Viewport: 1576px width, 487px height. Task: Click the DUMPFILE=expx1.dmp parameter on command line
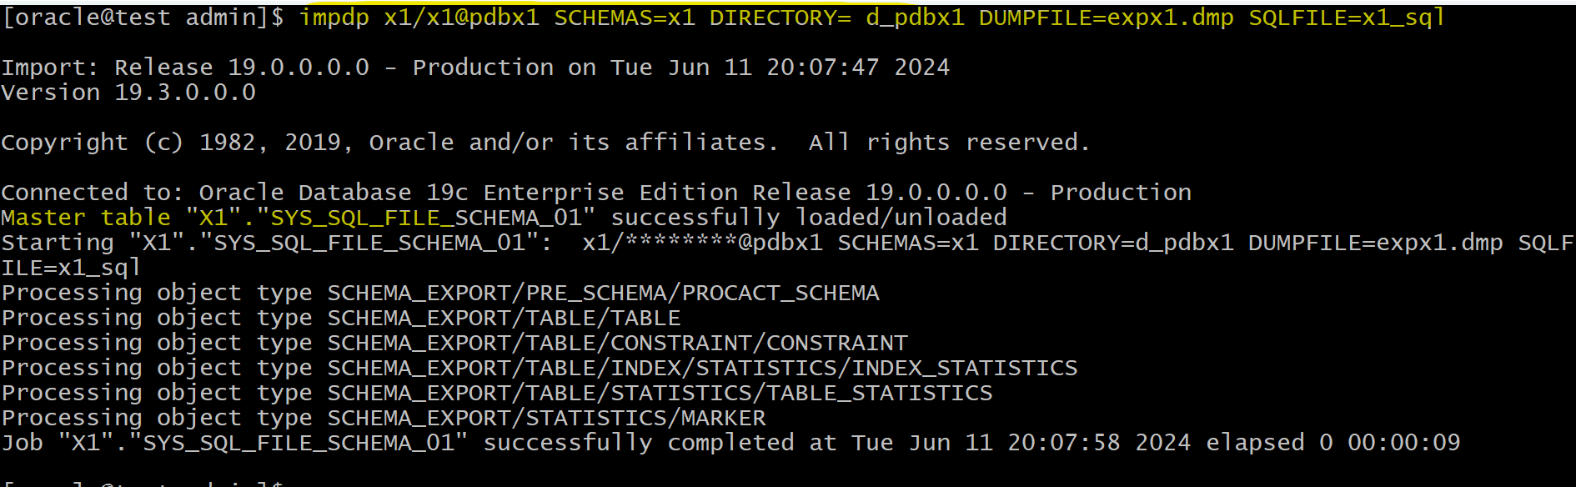click(1106, 18)
